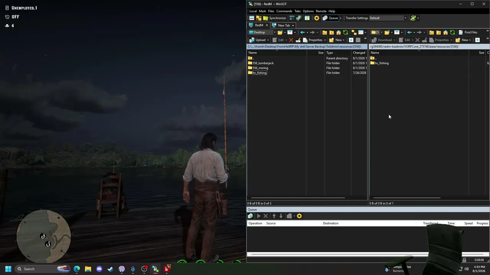Open the Local menu
Viewport: 490px width, 275px height.
[x=253, y=11]
